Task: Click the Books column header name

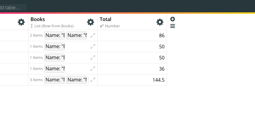Action: (x=38, y=19)
